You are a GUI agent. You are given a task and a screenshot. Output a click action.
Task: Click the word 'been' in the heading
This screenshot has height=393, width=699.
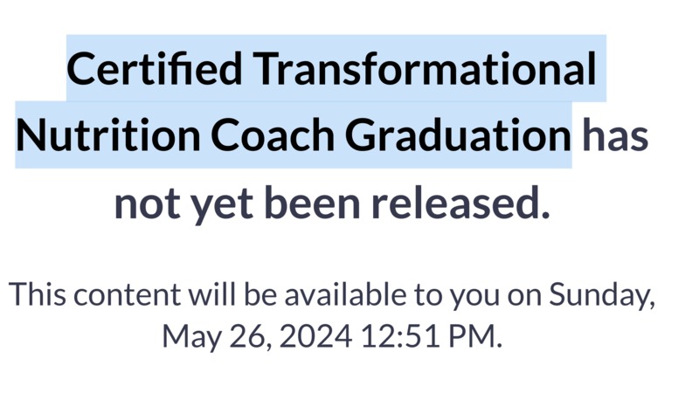(x=312, y=202)
